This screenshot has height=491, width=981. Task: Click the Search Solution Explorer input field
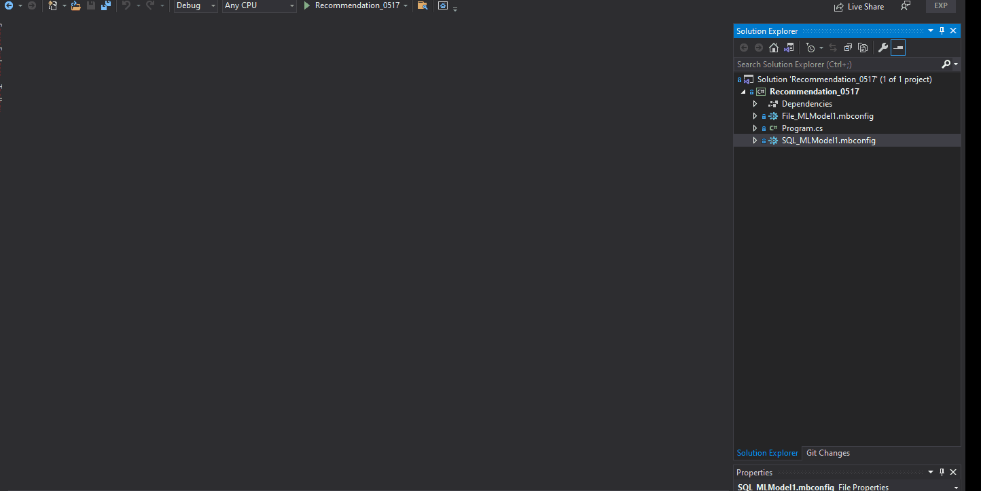(x=837, y=65)
